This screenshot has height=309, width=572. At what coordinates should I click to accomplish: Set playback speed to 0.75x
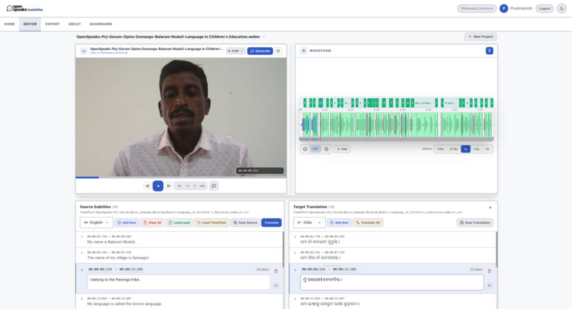[x=454, y=149]
